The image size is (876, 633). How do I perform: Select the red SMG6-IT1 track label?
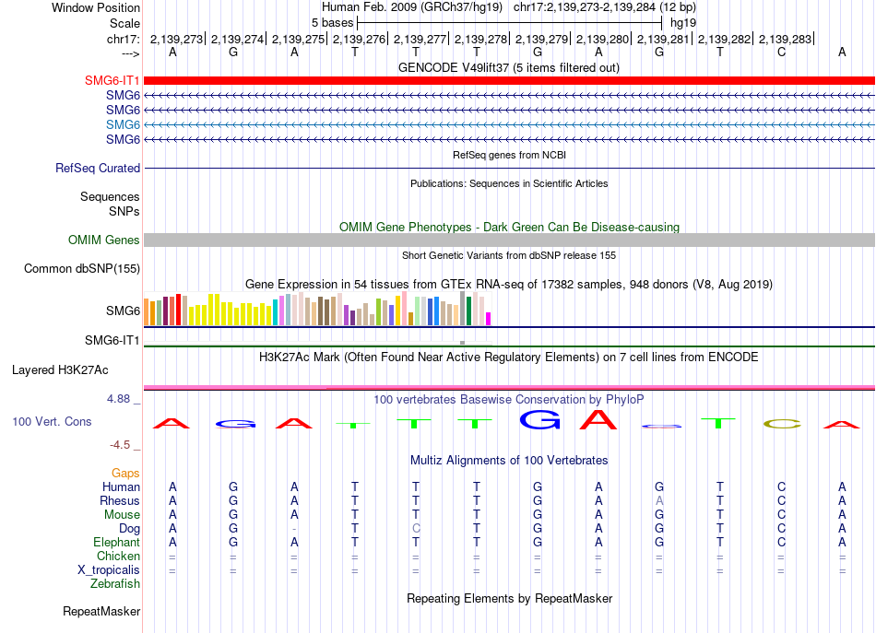tap(112, 81)
